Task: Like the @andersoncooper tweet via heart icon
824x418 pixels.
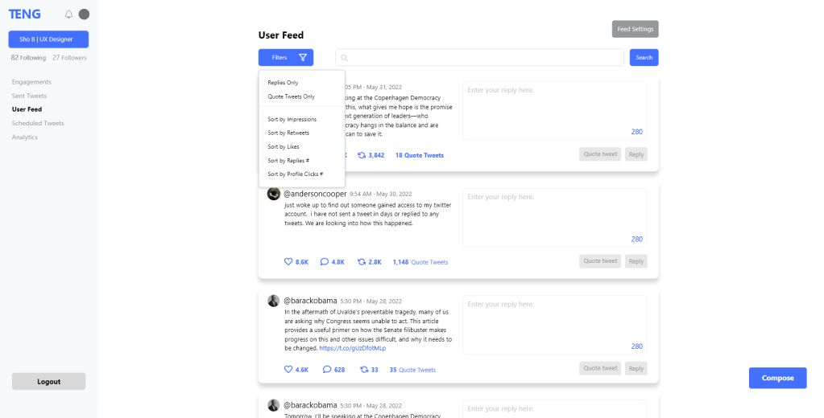Action: tap(288, 262)
